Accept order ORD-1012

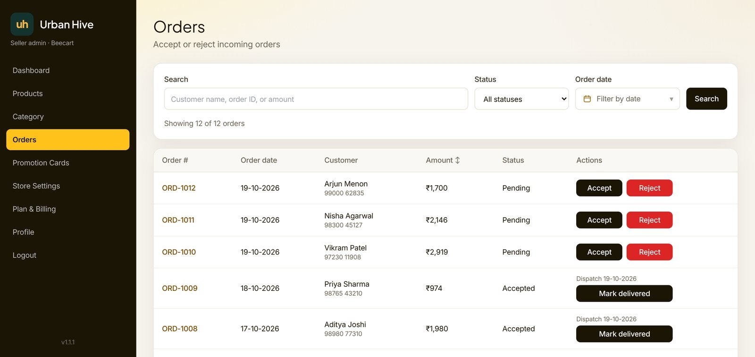[599, 188]
